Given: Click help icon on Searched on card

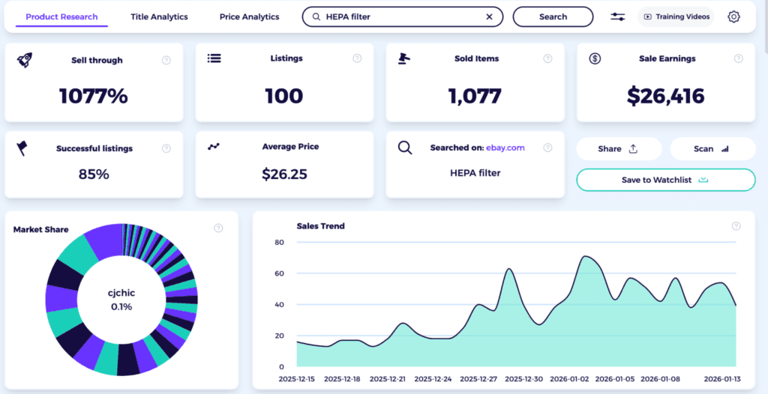Looking at the screenshot, I should [547, 148].
